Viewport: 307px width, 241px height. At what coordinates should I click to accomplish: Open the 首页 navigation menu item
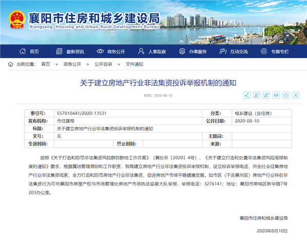click(30, 52)
